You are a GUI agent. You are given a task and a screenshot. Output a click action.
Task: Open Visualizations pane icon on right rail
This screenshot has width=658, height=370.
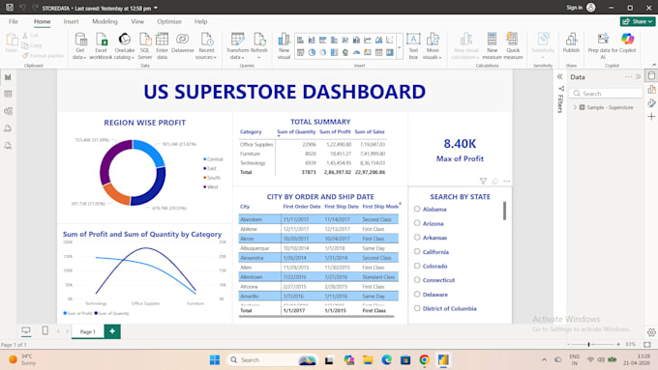(651, 89)
